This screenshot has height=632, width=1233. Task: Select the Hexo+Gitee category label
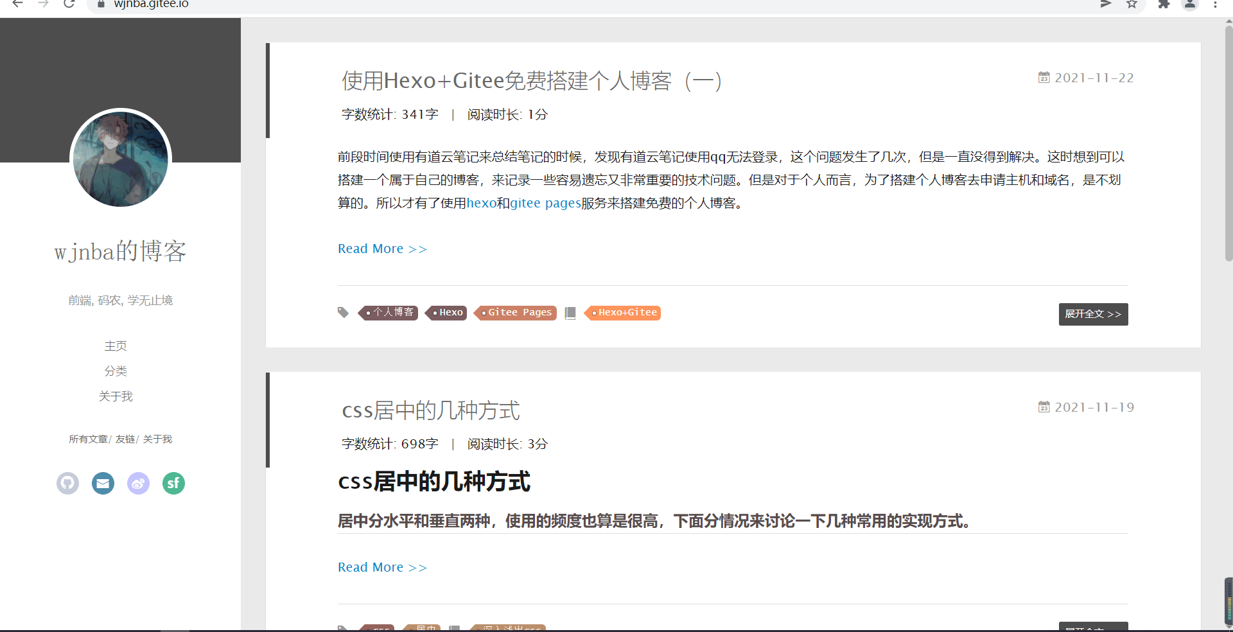(x=627, y=313)
